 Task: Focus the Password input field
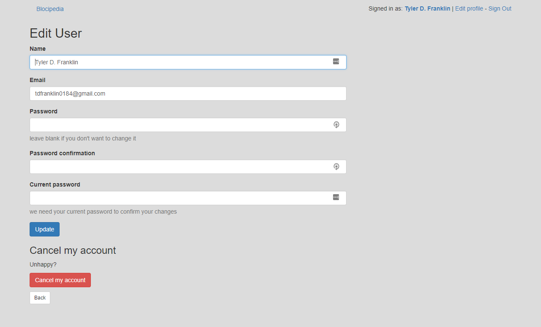coord(188,125)
